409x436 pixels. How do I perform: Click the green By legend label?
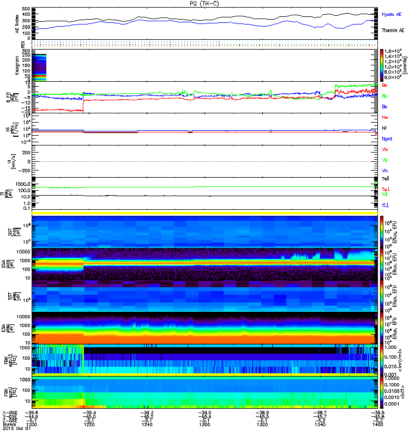tap(384, 96)
